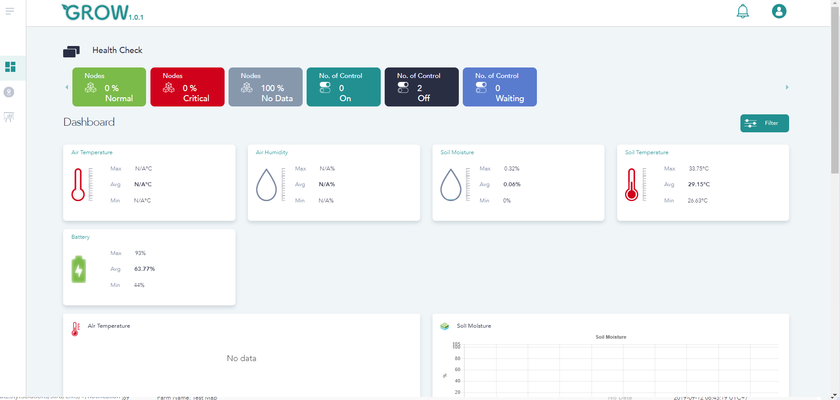The height and width of the screenshot is (400, 840).
Task: Select the dashboard grid sidebar icon
Action: pyautogui.click(x=10, y=67)
